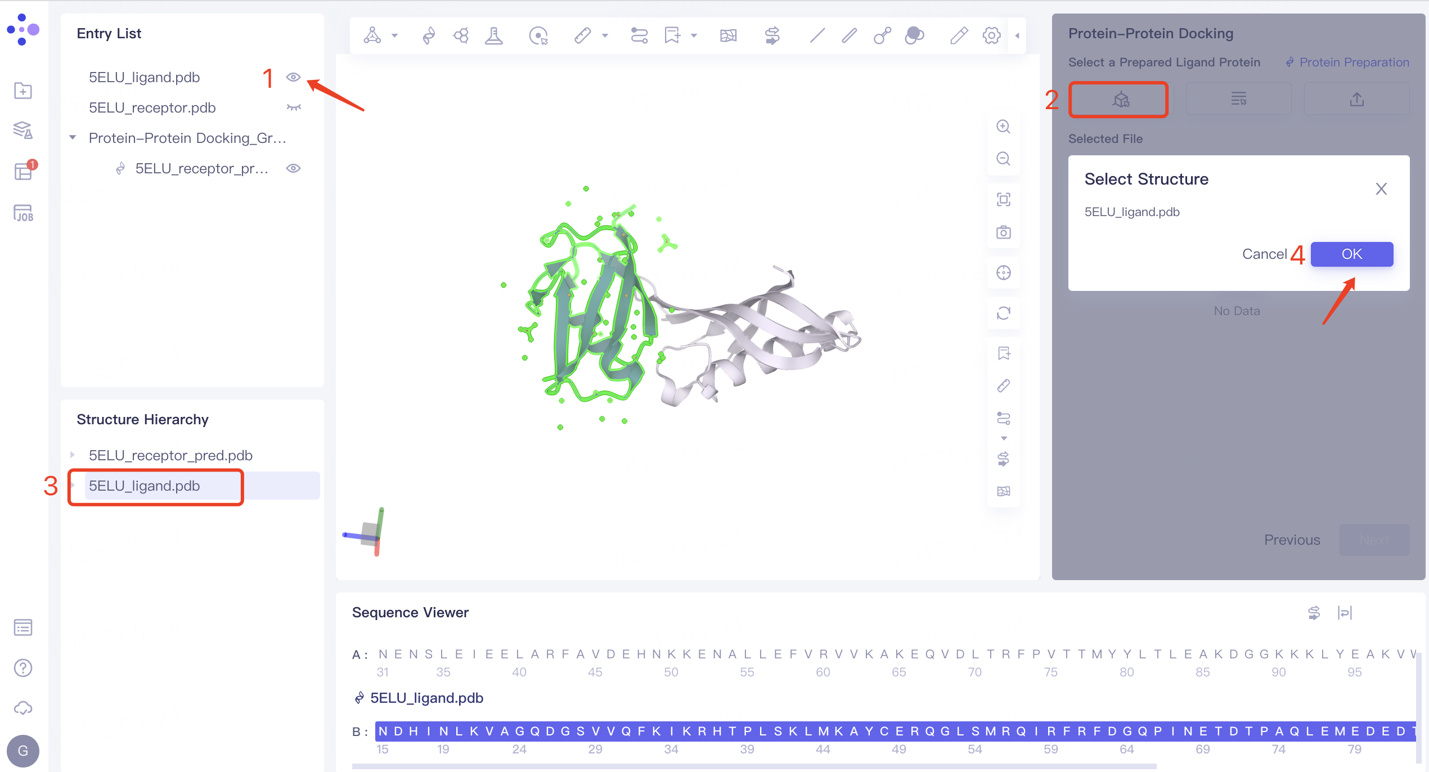Switch to the upload option in docking panel
The image size is (1429, 772).
coord(1356,98)
